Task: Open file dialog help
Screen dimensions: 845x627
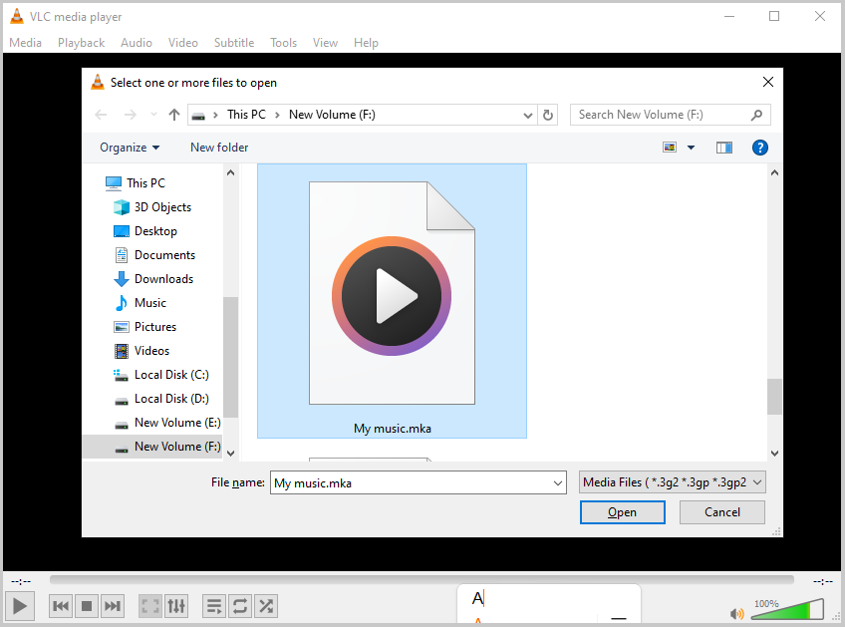Action: [760, 148]
